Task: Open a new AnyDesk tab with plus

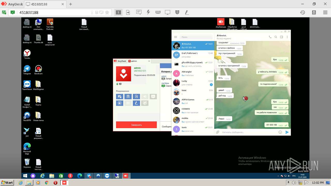Action: tap(71, 4)
